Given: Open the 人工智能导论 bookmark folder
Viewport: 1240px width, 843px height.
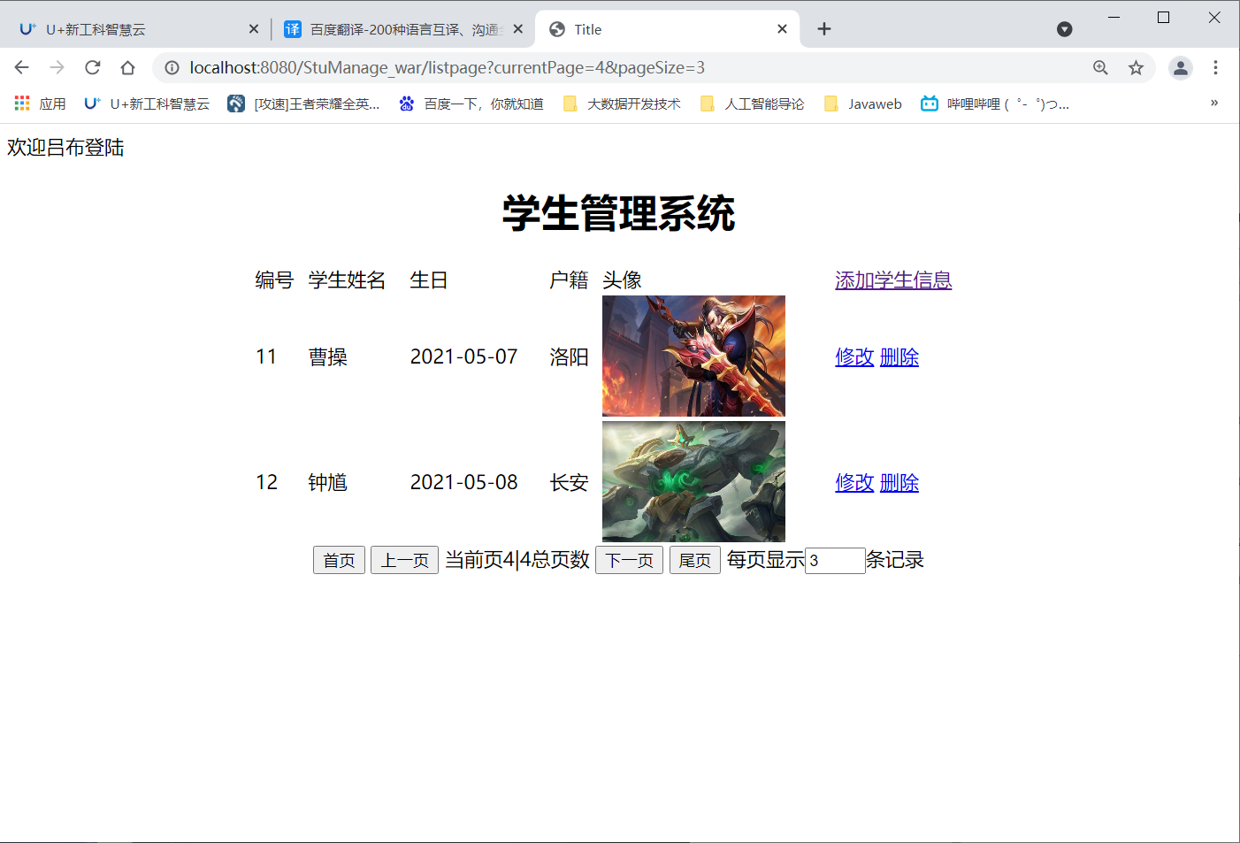Looking at the screenshot, I should (x=752, y=103).
